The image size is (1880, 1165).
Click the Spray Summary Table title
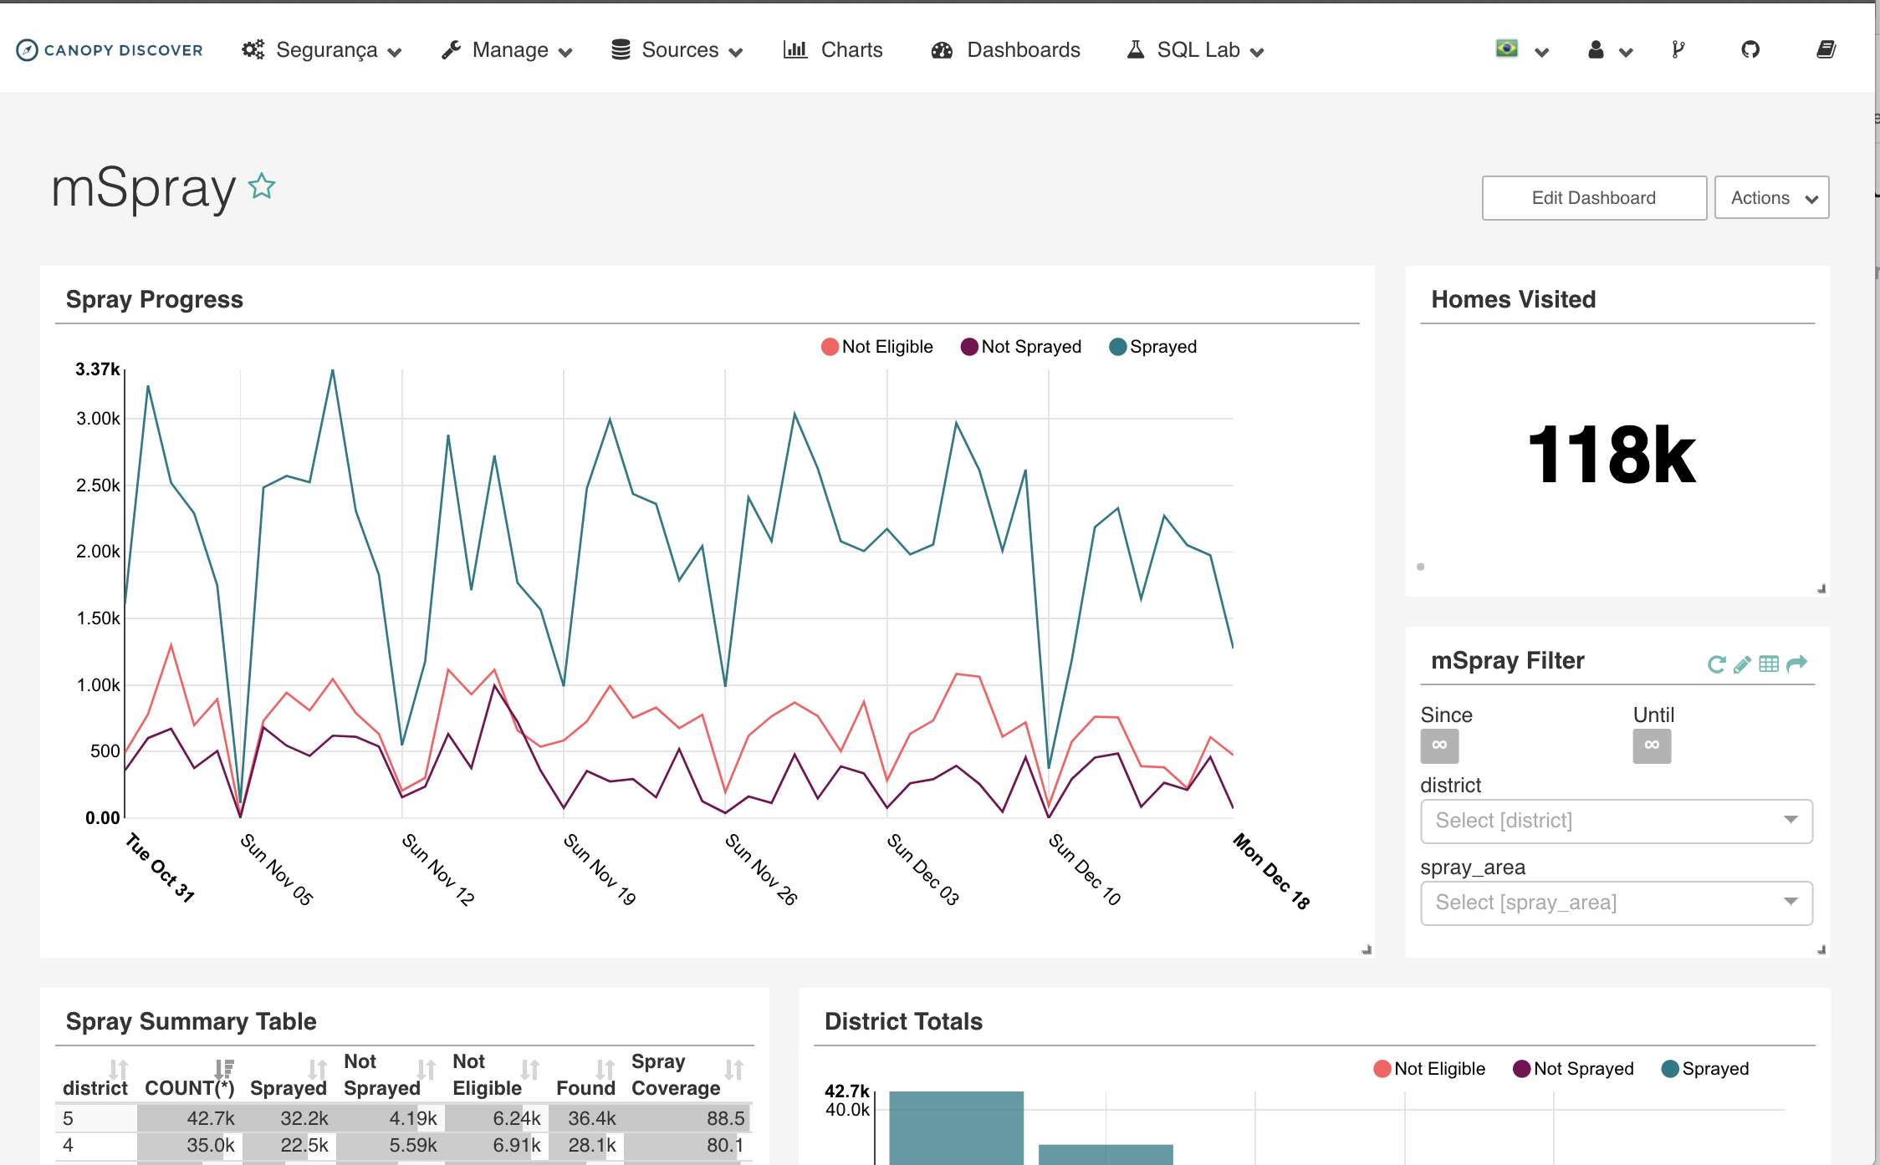(191, 1021)
